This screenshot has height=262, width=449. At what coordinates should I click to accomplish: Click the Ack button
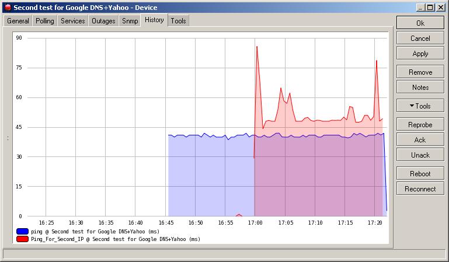click(420, 140)
